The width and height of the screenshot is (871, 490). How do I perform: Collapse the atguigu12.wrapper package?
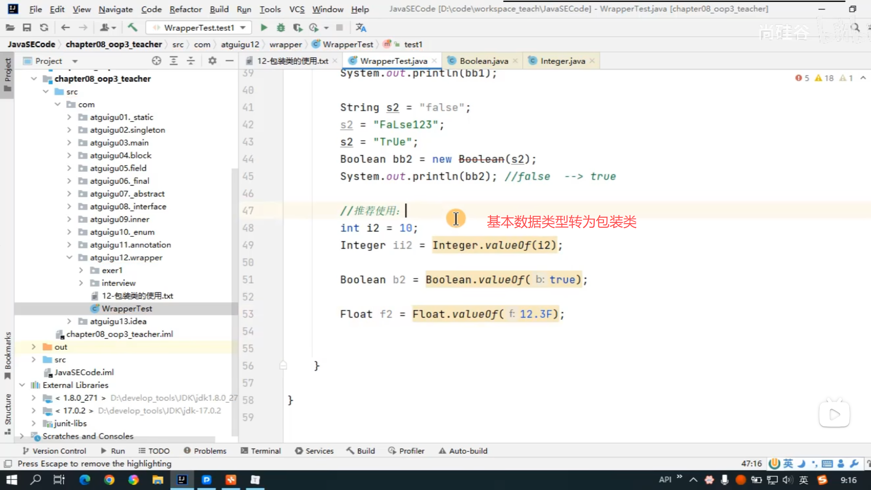69,257
